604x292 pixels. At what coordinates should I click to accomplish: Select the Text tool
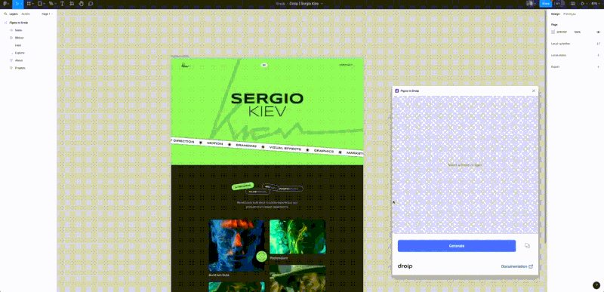63,4
